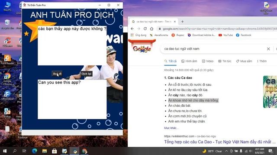Go to Chrome home page icon
The height and width of the screenshot is (155, 277).
151,29
